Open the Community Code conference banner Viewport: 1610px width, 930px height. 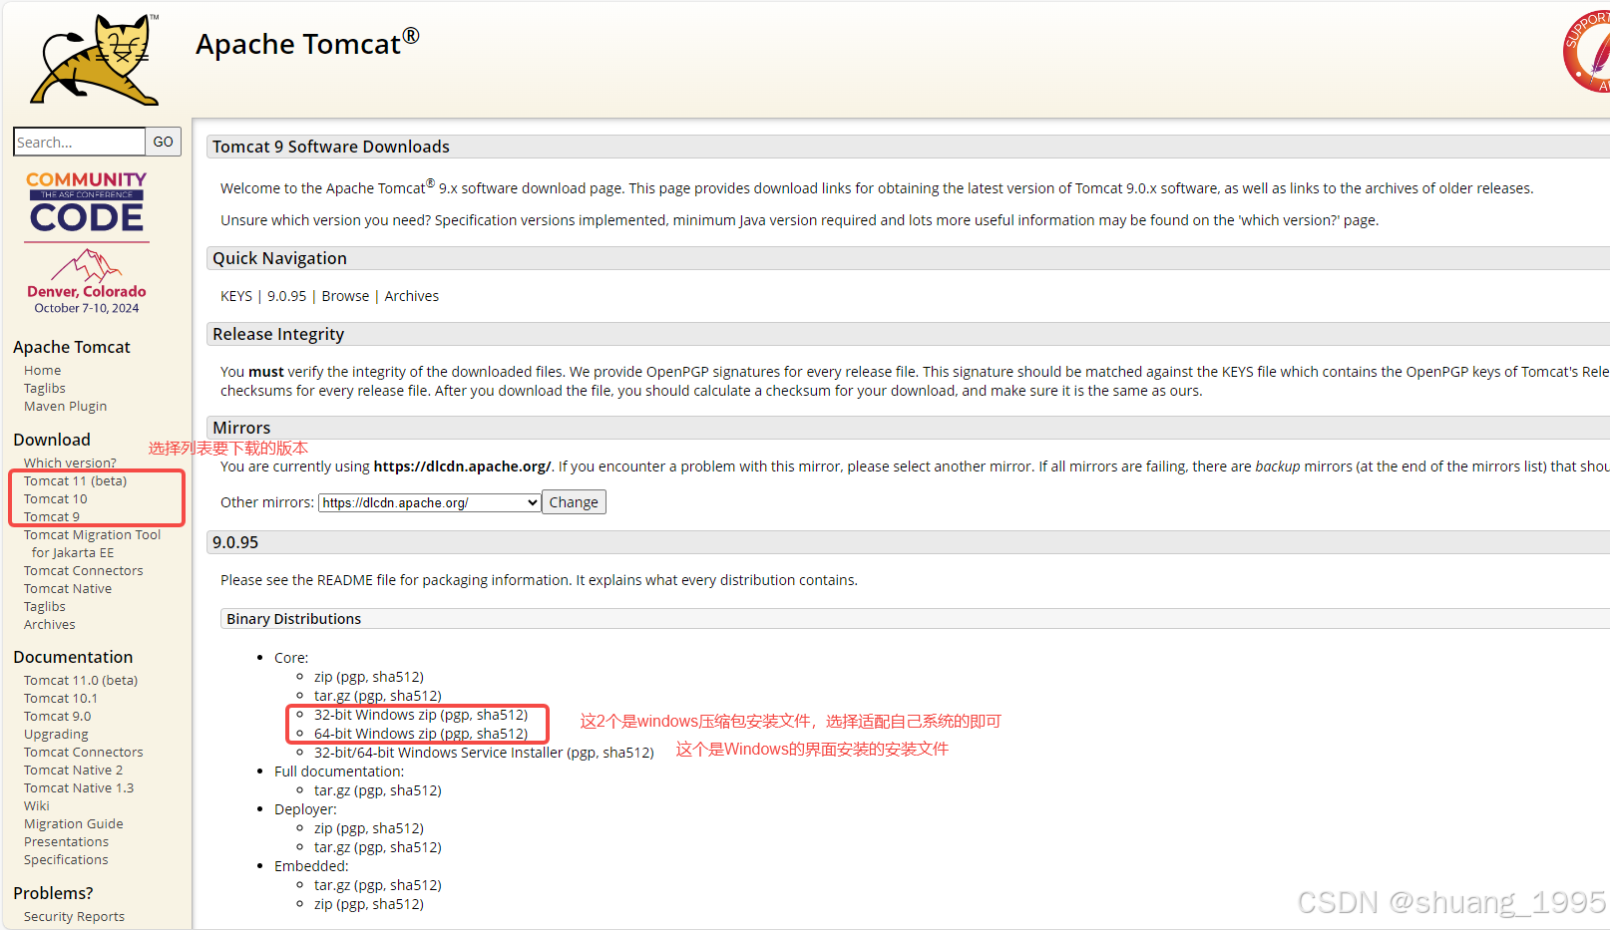click(87, 242)
